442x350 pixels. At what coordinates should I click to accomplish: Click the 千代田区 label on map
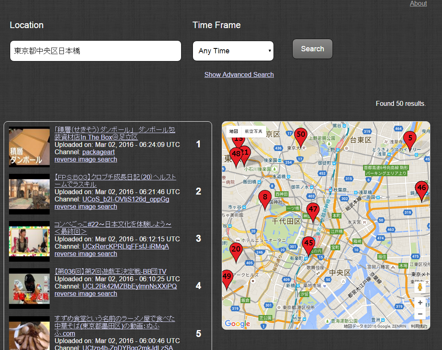tap(286, 221)
